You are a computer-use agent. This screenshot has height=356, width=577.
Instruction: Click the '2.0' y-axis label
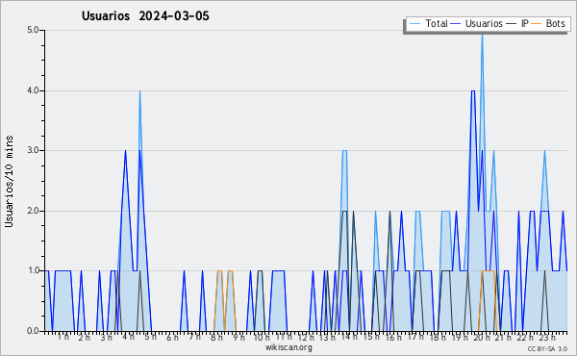[33, 211]
